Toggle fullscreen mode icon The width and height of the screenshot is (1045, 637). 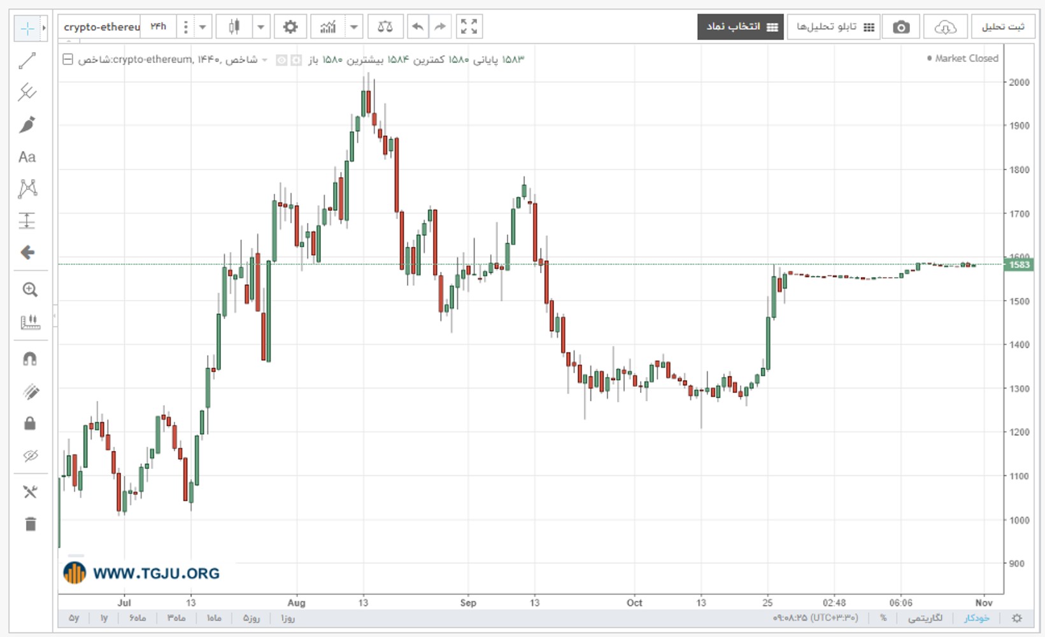click(469, 27)
